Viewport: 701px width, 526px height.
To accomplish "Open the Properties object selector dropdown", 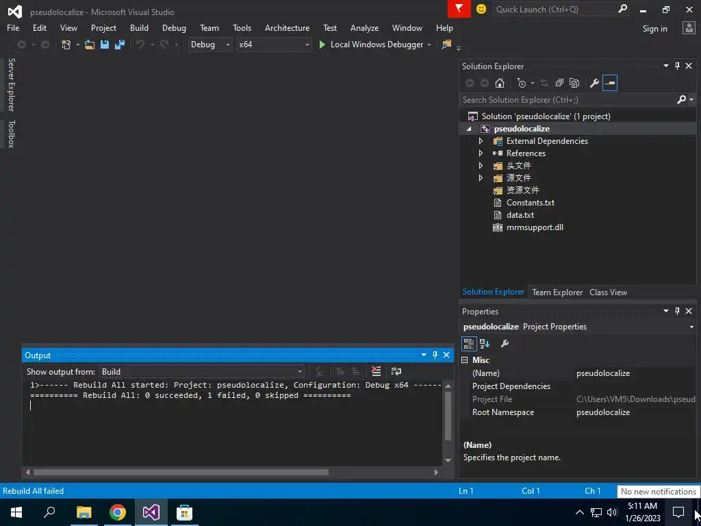I will tap(691, 327).
